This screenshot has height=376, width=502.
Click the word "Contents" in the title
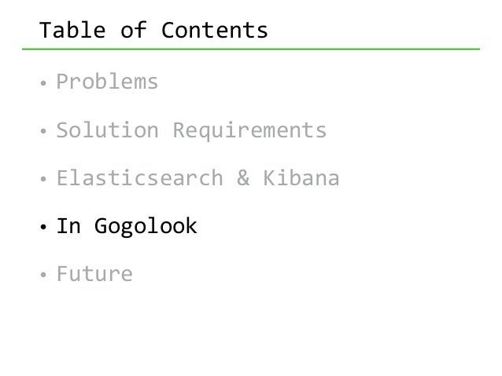coord(215,31)
